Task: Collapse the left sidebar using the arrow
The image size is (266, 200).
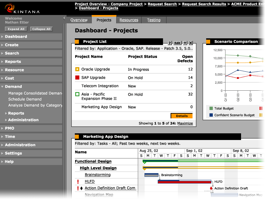Action: (x=64, y=19)
